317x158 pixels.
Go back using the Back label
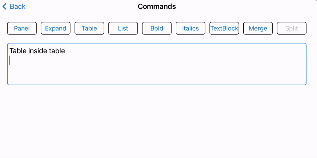[x=18, y=6]
